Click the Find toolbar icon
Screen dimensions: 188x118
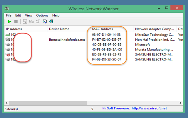pyautogui.click(x=45, y=22)
